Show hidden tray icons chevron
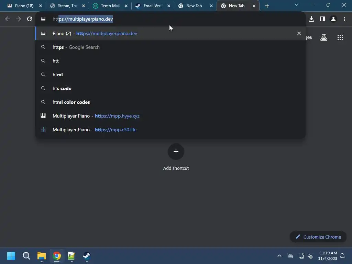This screenshot has width=352, height=264. [x=279, y=256]
